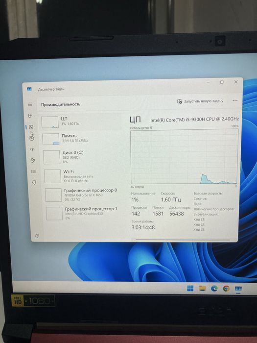Click the Wi-Fi mini graph thumbnail
The width and height of the screenshot is (257, 343).
[52, 176]
